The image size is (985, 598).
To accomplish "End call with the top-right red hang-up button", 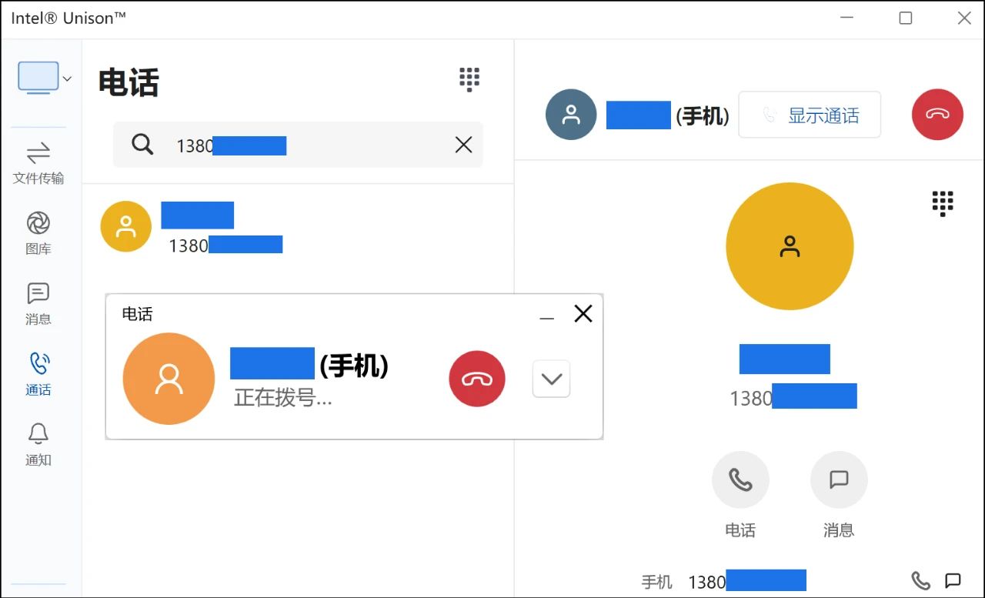I will coord(937,115).
